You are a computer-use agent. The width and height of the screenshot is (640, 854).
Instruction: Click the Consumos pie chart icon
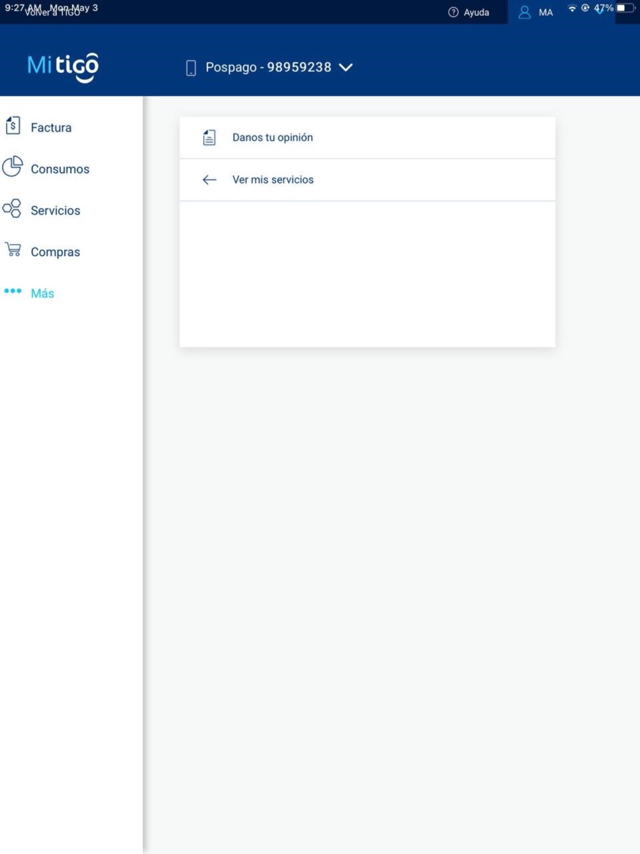(13, 167)
